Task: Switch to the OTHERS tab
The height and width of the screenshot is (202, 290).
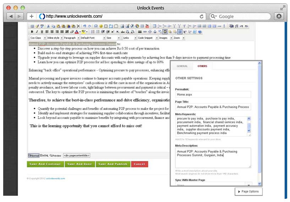Action: (x=202, y=66)
